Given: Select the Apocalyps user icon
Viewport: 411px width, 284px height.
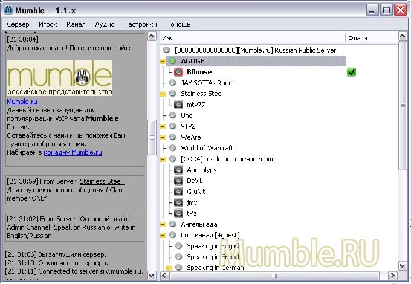Looking at the screenshot, I should (x=179, y=170).
